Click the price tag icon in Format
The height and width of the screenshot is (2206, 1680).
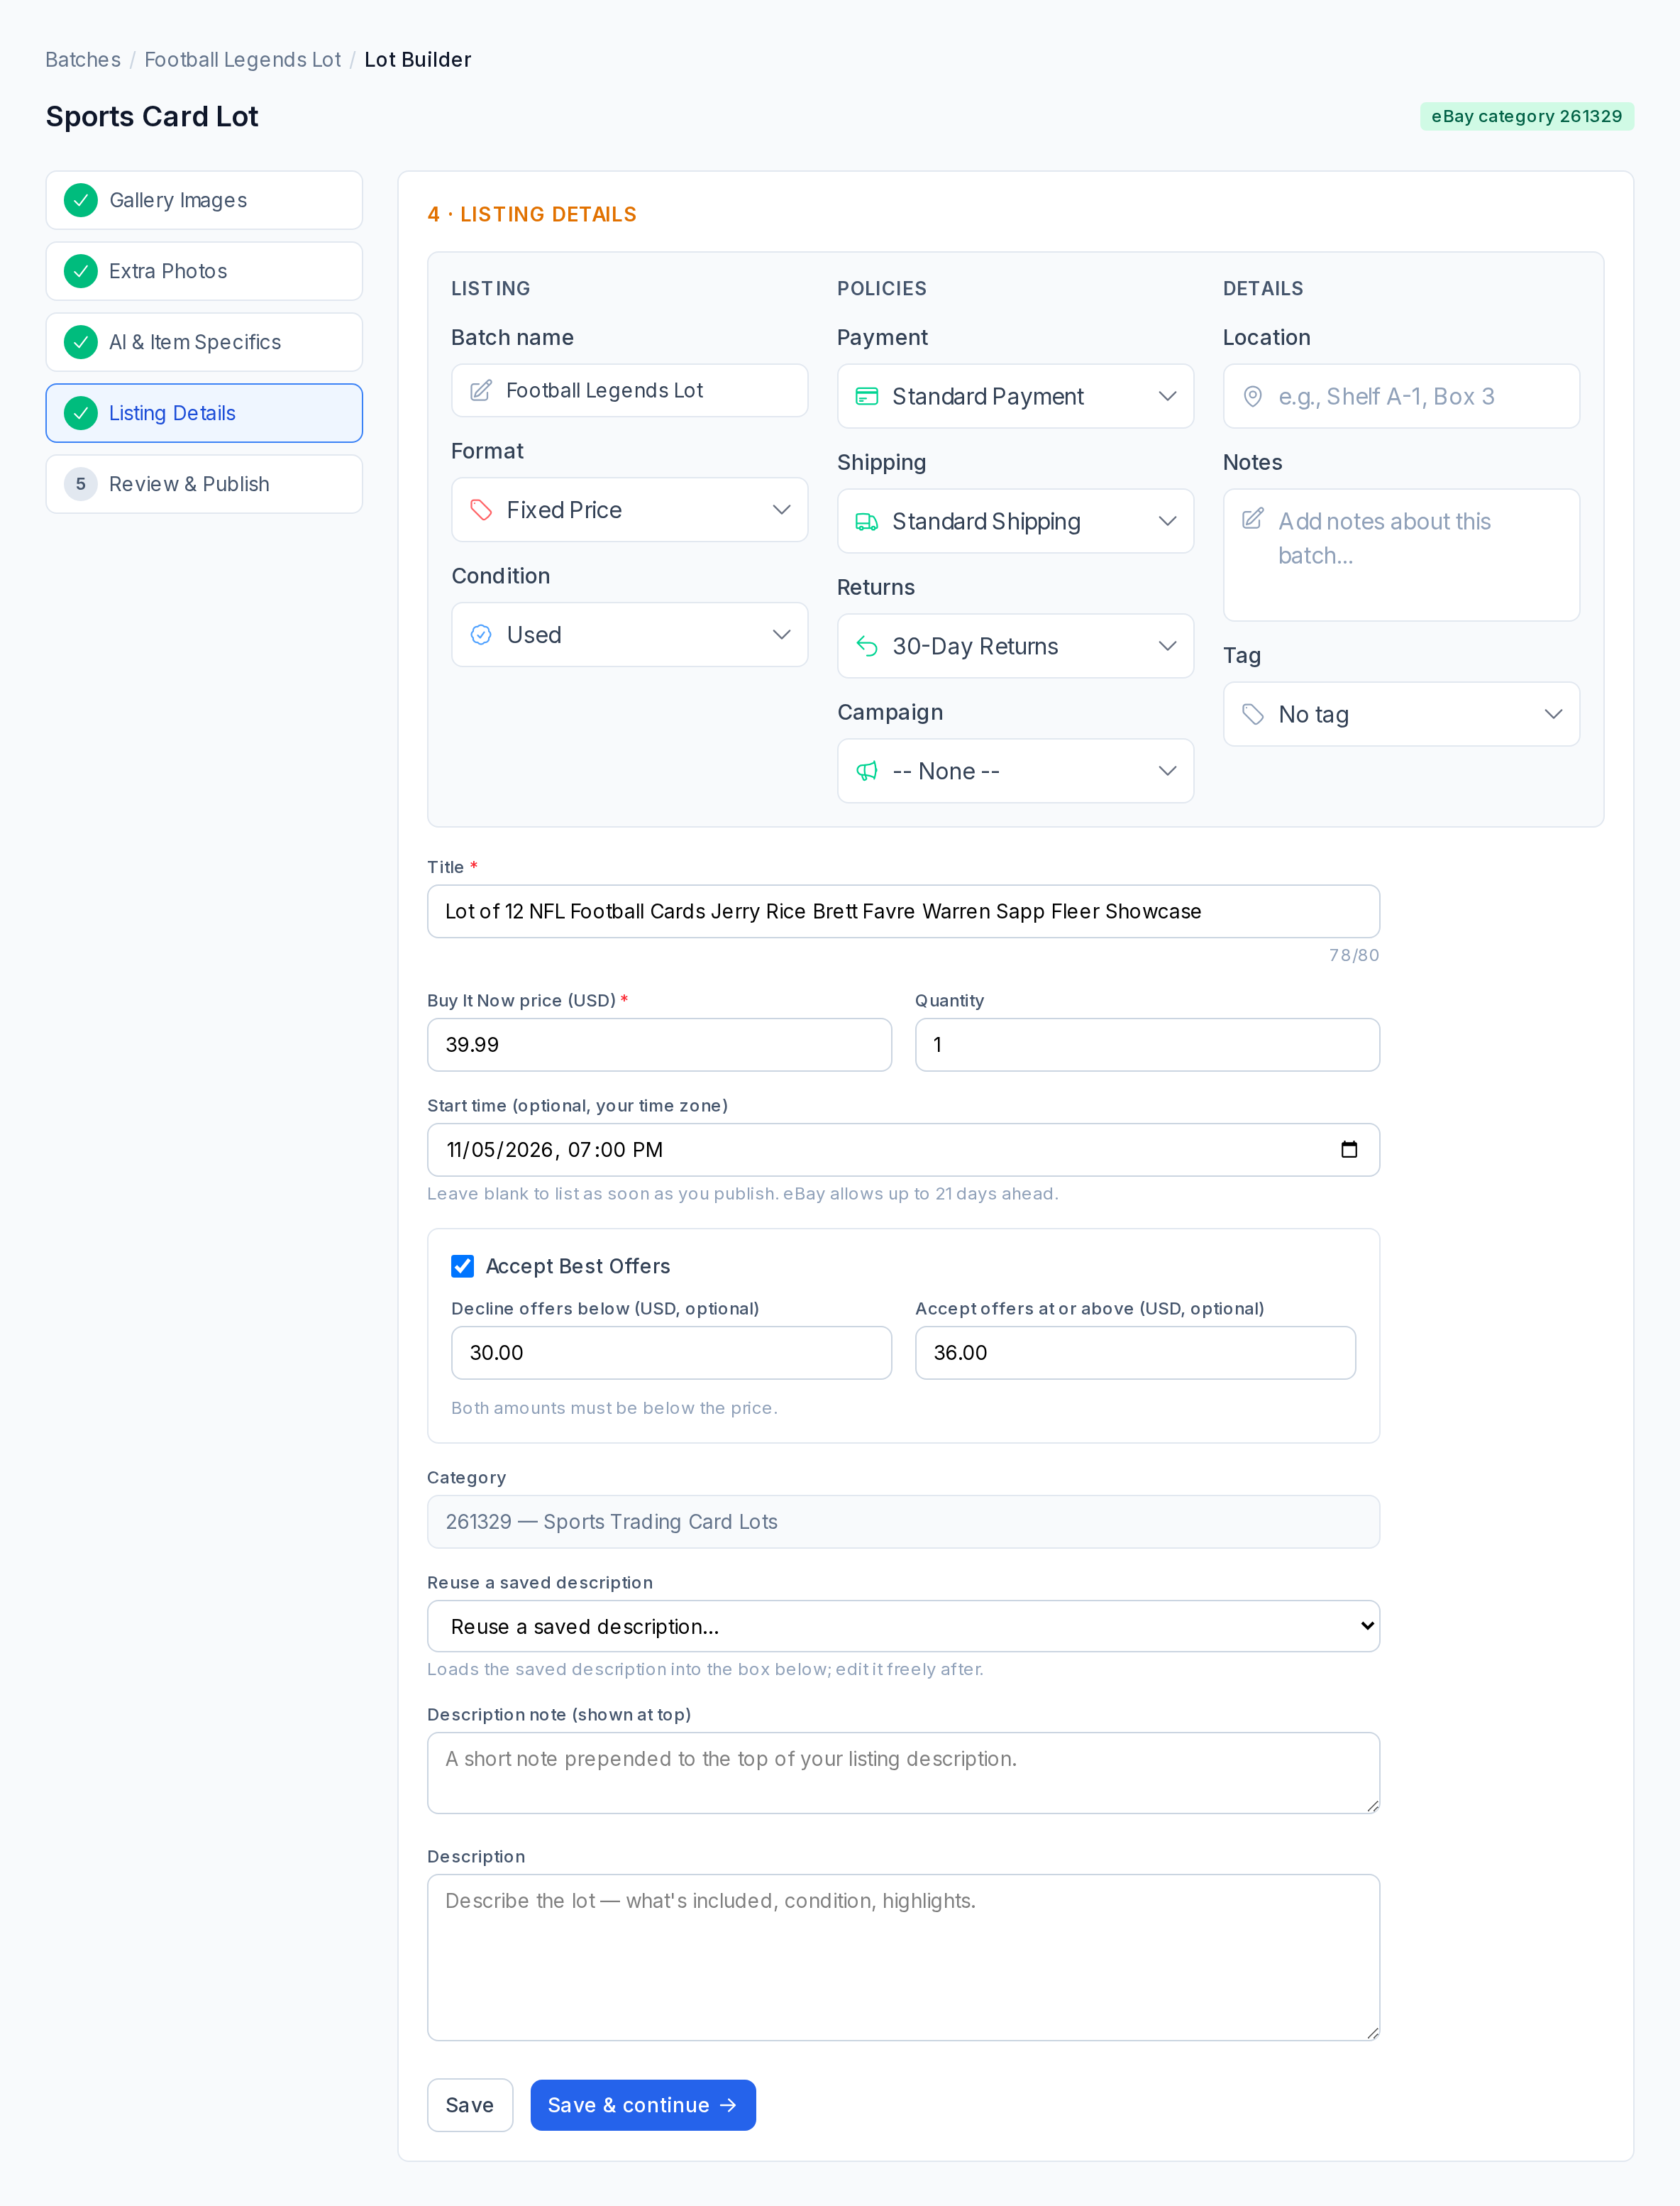(x=481, y=510)
